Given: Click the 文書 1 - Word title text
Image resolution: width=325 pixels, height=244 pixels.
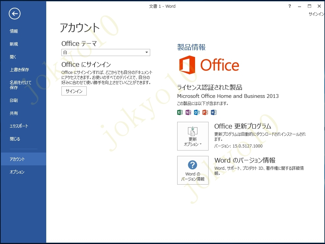Looking at the screenshot, I should click(x=162, y=6).
